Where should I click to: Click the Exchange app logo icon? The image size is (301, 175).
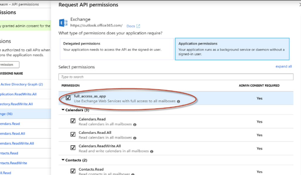point(63,22)
